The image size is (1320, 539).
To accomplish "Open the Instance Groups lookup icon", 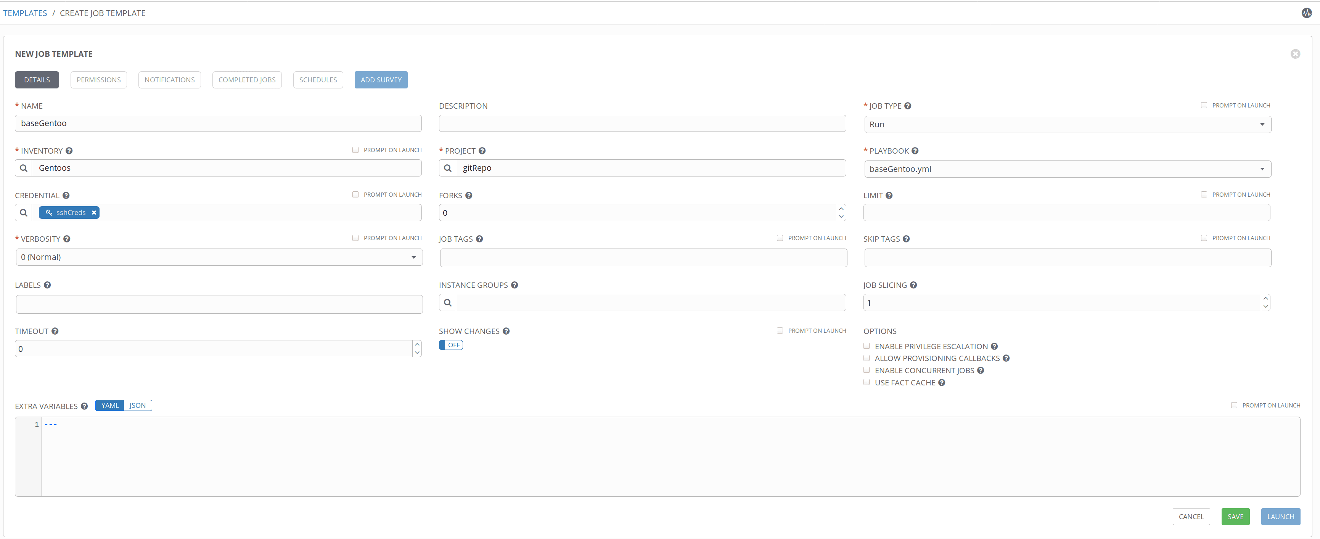I will 447,302.
